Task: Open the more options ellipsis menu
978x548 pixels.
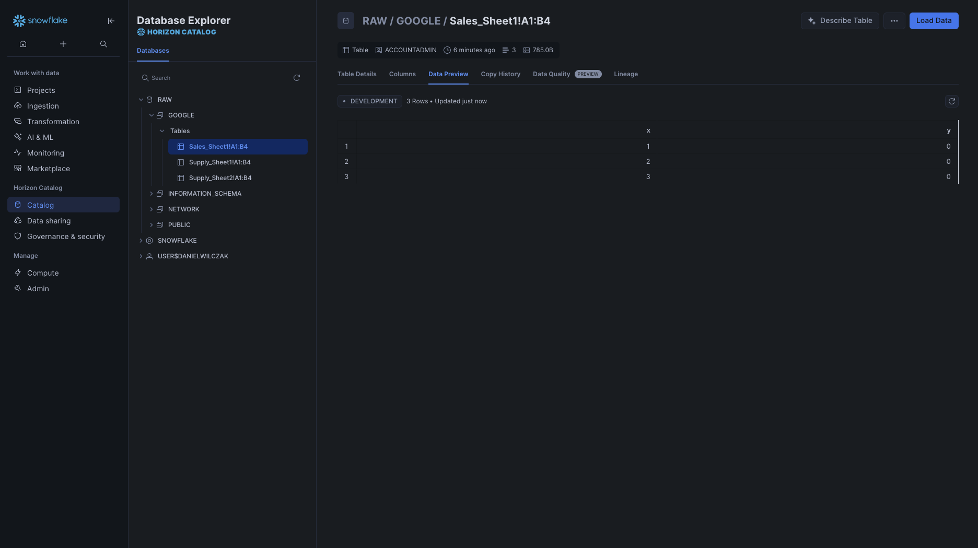Action: (894, 21)
